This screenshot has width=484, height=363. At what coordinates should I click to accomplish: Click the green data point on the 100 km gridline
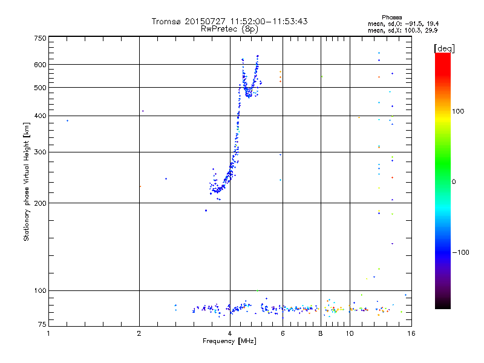[x=258, y=291]
